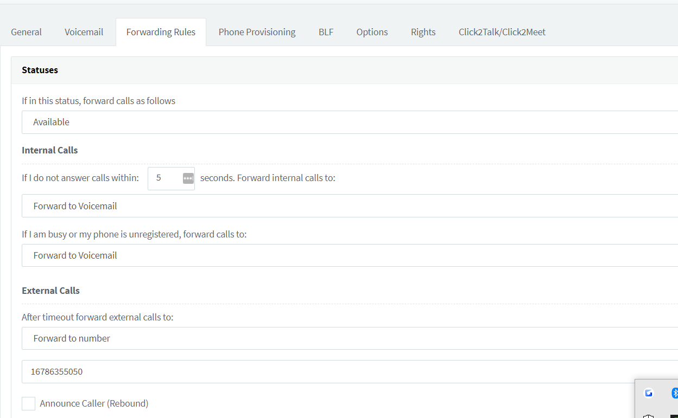The image size is (678, 418).
Task: Switch to the Options tab
Action: pyautogui.click(x=372, y=32)
